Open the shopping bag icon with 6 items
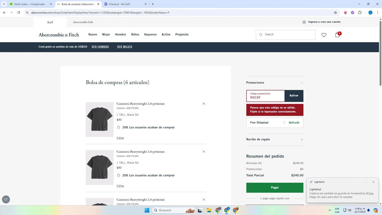 pos(338,35)
